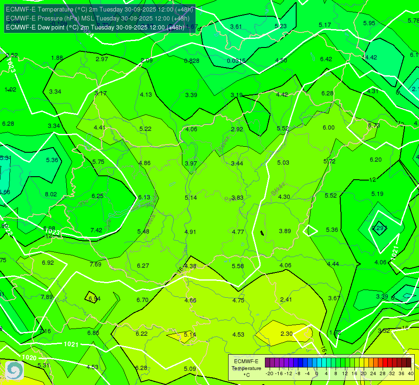
Task: Click the dew point value 3.83
Action: pos(238,198)
